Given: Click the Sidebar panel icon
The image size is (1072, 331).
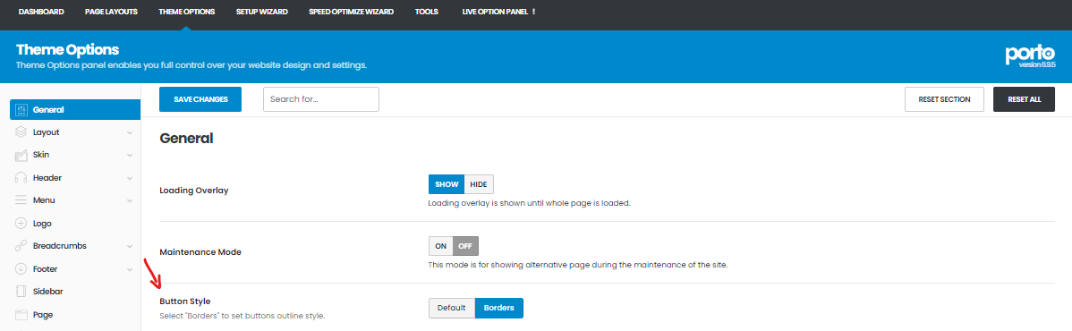Looking at the screenshot, I should (x=21, y=292).
